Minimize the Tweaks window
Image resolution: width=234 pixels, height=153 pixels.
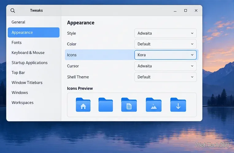(175, 11)
